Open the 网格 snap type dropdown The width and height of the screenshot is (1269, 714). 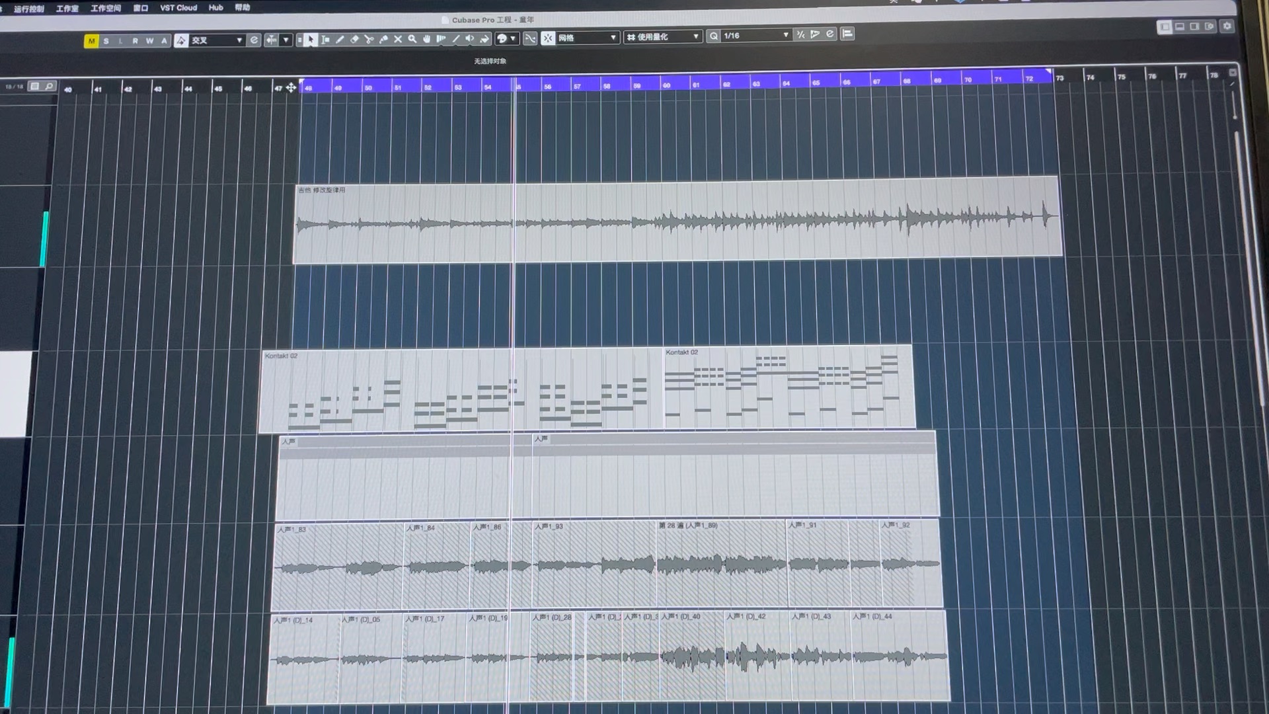coord(588,38)
